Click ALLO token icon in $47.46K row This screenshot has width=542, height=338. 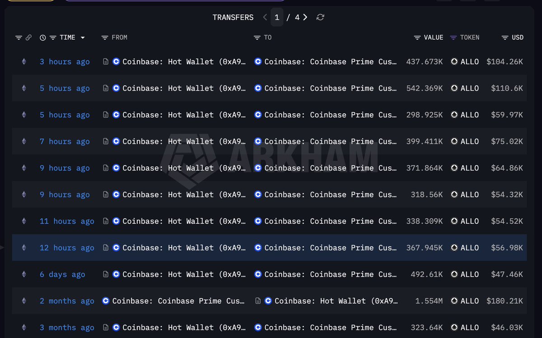click(x=454, y=274)
